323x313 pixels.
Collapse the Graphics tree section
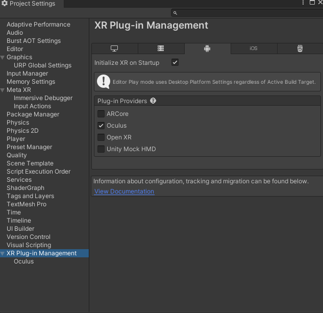click(x=3, y=57)
